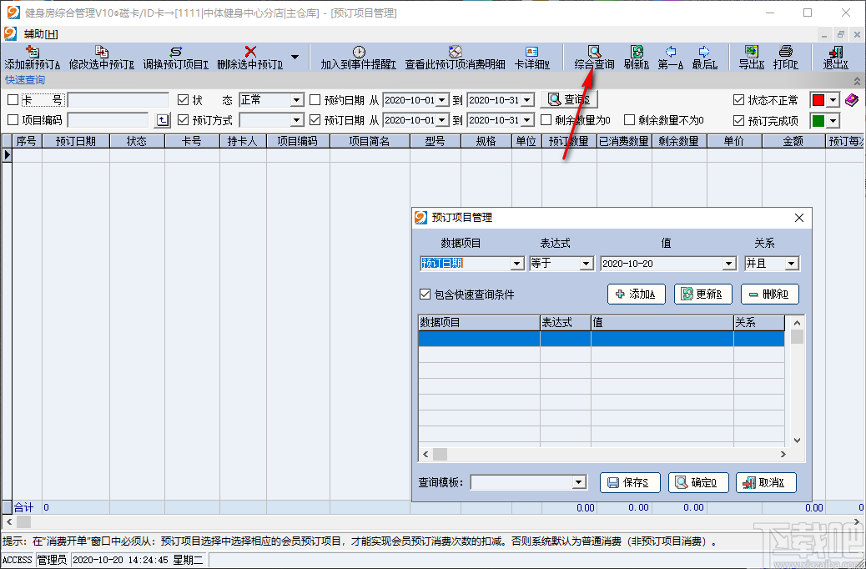
Task: Toggle the 预约日期 checkbox
Action: pos(315,100)
